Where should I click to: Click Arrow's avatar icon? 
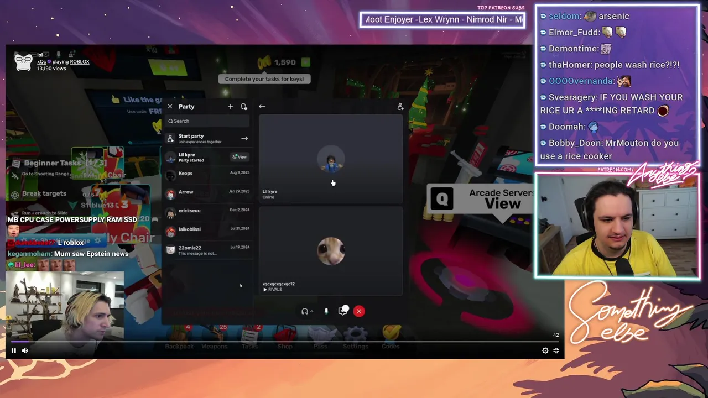coord(170,195)
